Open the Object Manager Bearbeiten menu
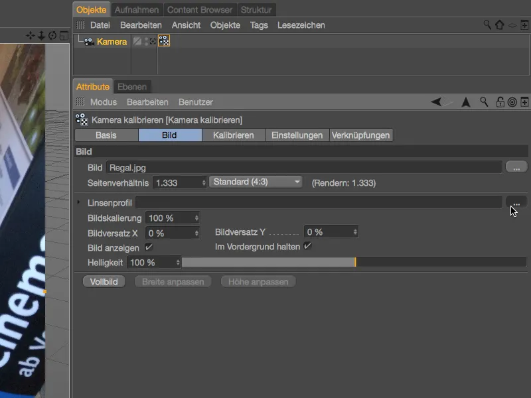The height and width of the screenshot is (398, 531). [141, 25]
